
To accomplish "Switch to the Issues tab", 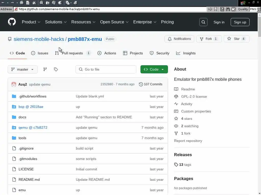I will pyautogui.click(x=40, y=53).
